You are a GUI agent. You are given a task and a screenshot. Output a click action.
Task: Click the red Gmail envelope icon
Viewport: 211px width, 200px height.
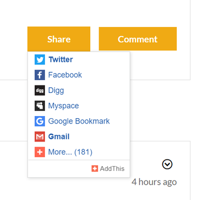(x=40, y=137)
